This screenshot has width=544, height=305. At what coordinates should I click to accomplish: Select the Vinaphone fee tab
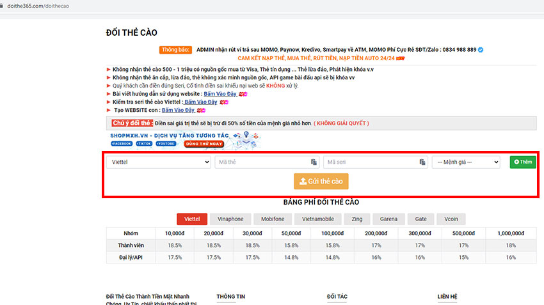(x=230, y=219)
